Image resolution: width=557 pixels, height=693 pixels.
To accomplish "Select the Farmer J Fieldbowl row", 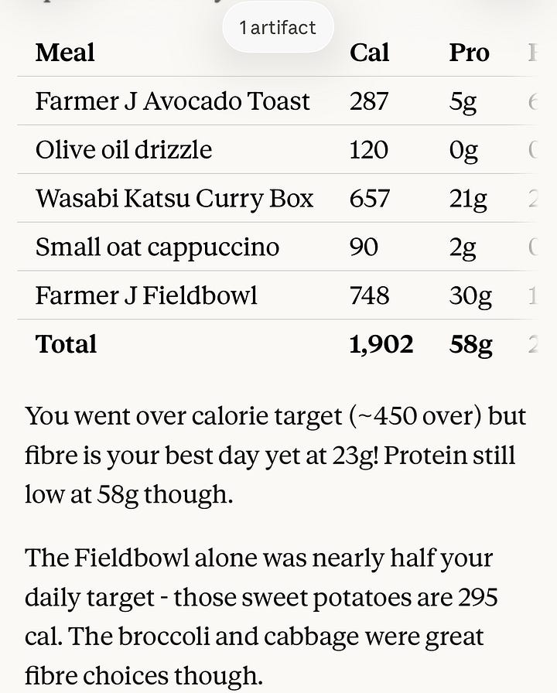I will click(x=278, y=295).
